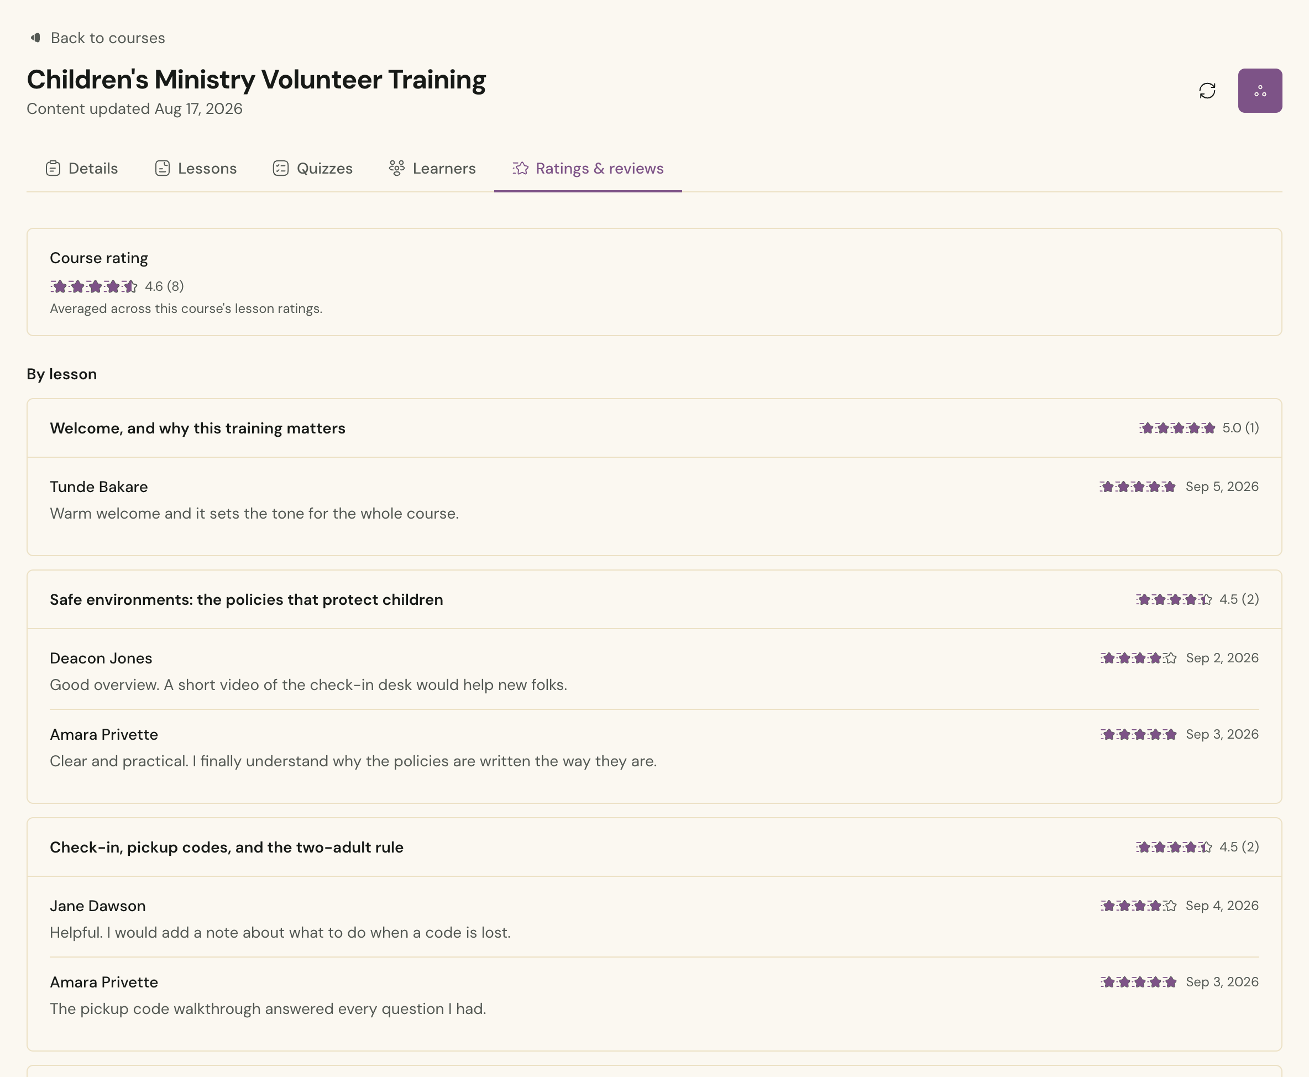The image size is (1309, 1077).
Task: Click the star rating dated Sep 3 under Safe environments
Action: (x=1138, y=734)
